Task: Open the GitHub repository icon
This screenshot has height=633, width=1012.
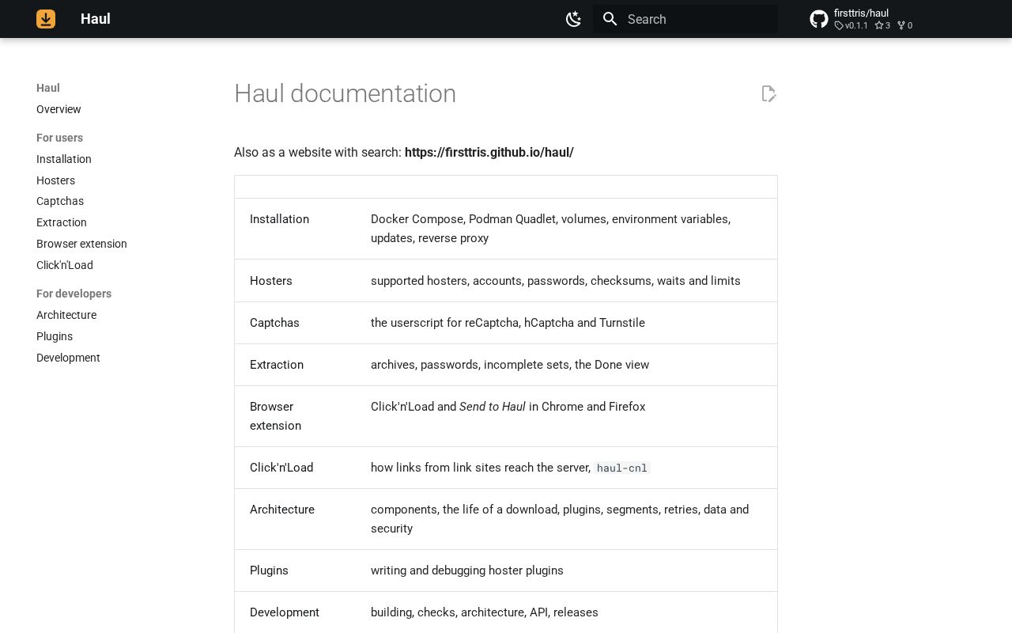Action: coord(819,19)
